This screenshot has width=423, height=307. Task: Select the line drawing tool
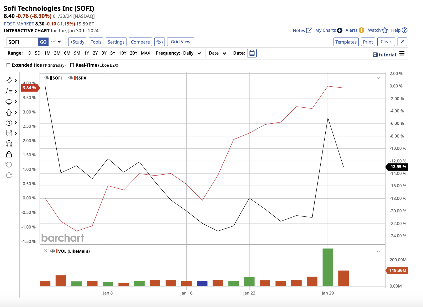tap(9, 81)
